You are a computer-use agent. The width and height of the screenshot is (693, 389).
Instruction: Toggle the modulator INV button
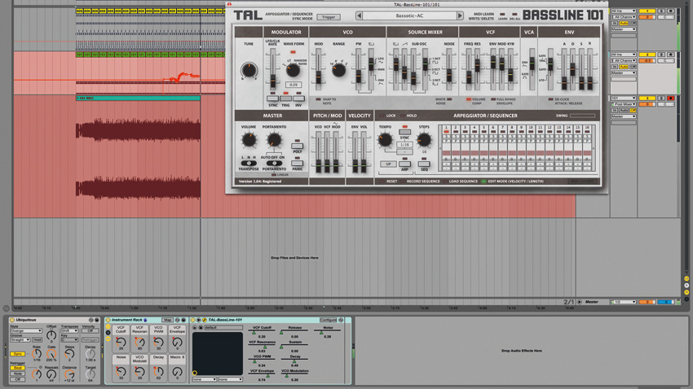click(x=298, y=98)
